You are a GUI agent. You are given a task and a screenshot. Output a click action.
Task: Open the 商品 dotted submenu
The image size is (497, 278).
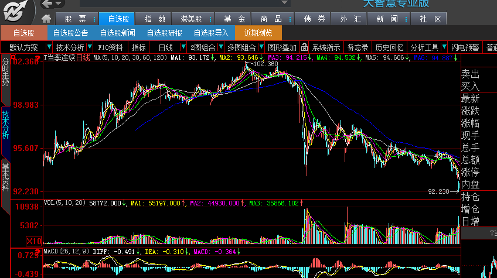(290, 19)
